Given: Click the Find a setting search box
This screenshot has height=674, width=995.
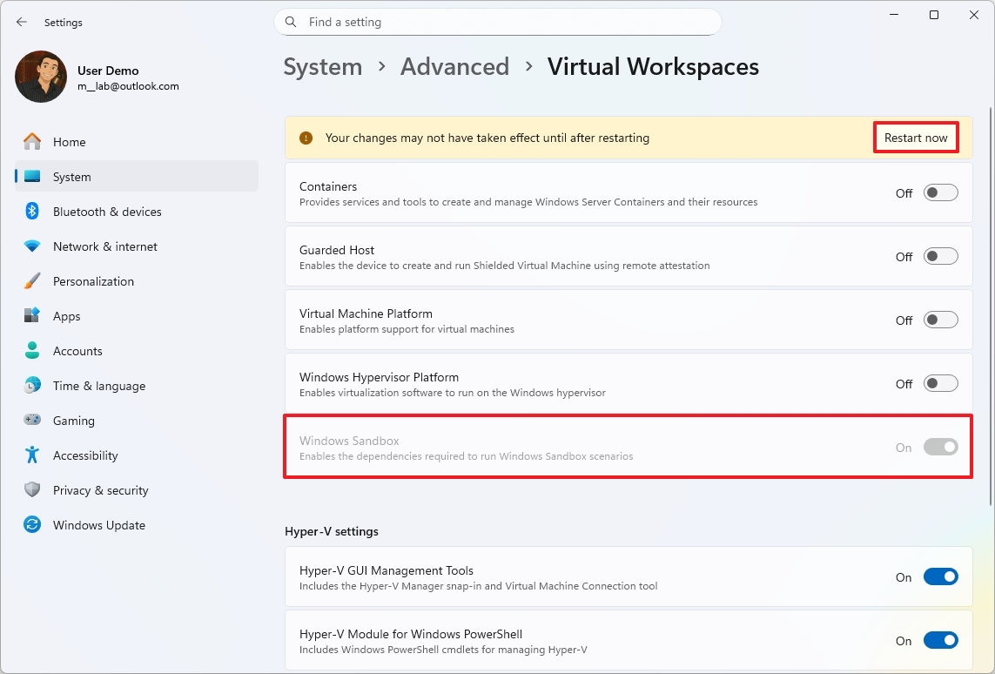Looking at the screenshot, I should coord(496,22).
